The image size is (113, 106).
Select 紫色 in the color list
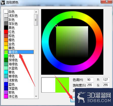(19, 92)
